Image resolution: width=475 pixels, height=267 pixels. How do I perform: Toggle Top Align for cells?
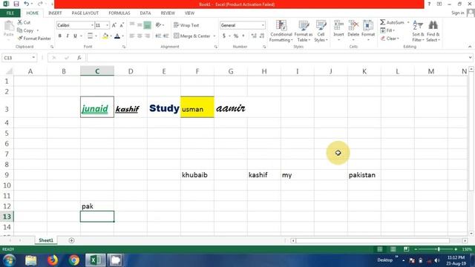point(132,25)
